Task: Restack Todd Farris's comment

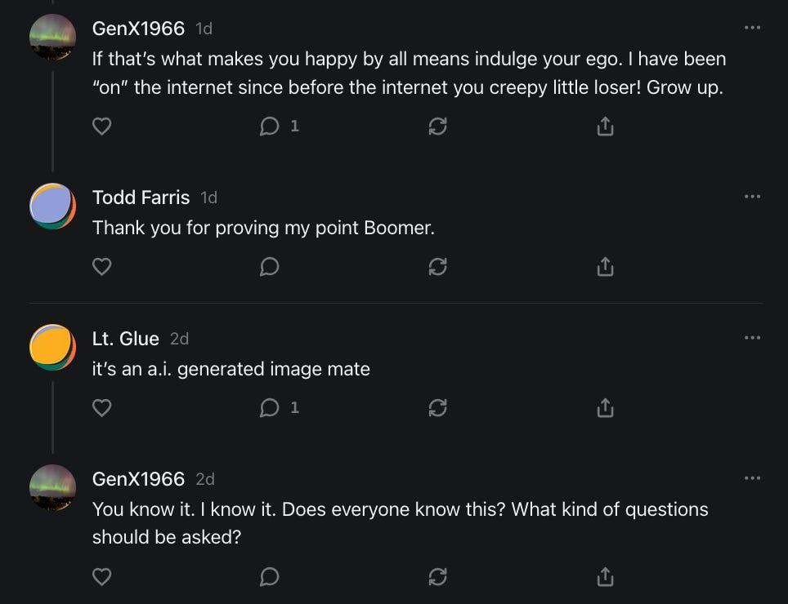Action: [437, 267]
